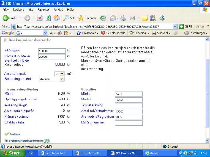Open the Verktyg menu
210x157 pixels.
[58, 10]
